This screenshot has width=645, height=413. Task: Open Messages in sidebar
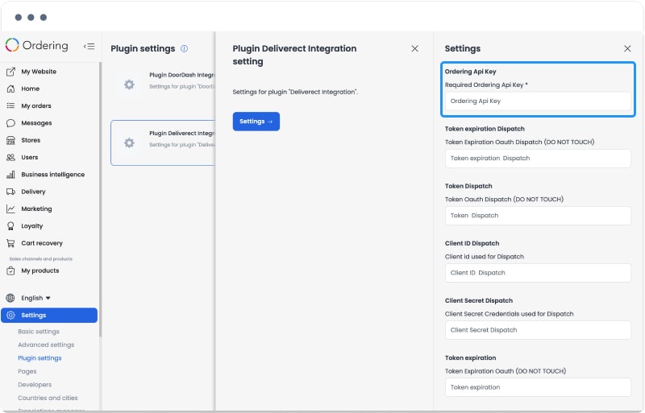[36, 123]
